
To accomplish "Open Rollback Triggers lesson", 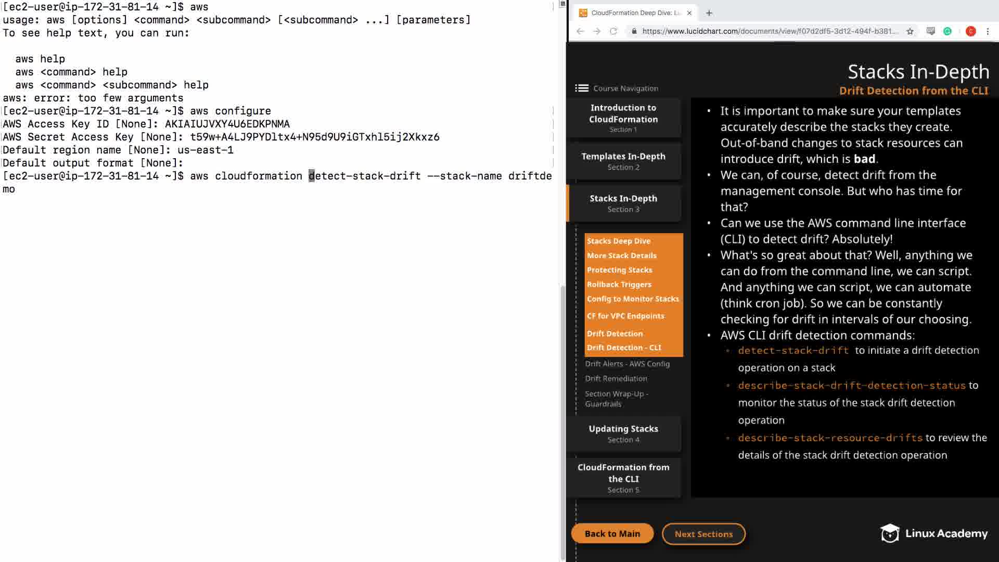I will pos(619,284).
